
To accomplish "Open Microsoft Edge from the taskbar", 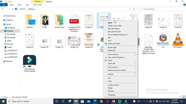I will 95,101.
